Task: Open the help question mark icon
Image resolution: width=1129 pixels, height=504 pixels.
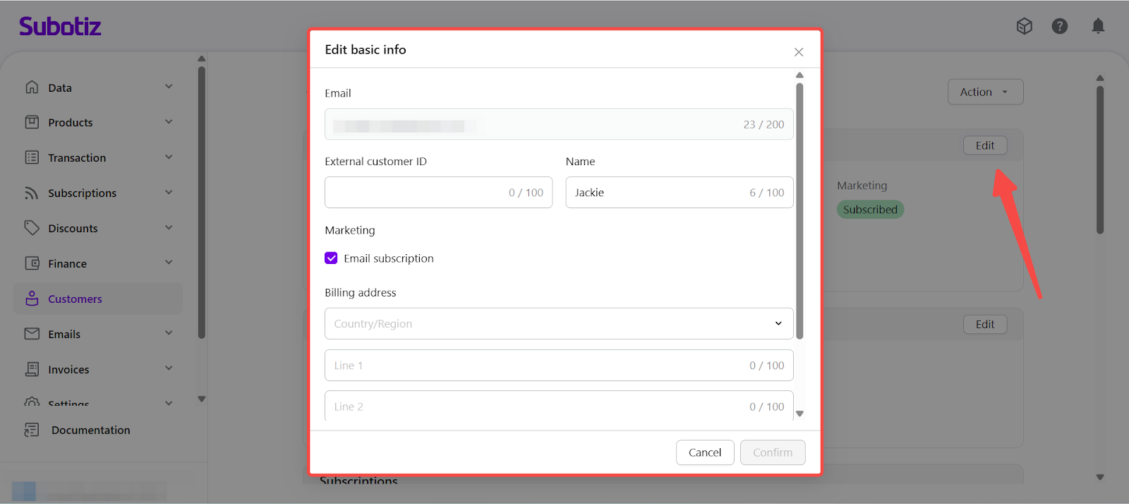Action: click(x=1059, y=26)
